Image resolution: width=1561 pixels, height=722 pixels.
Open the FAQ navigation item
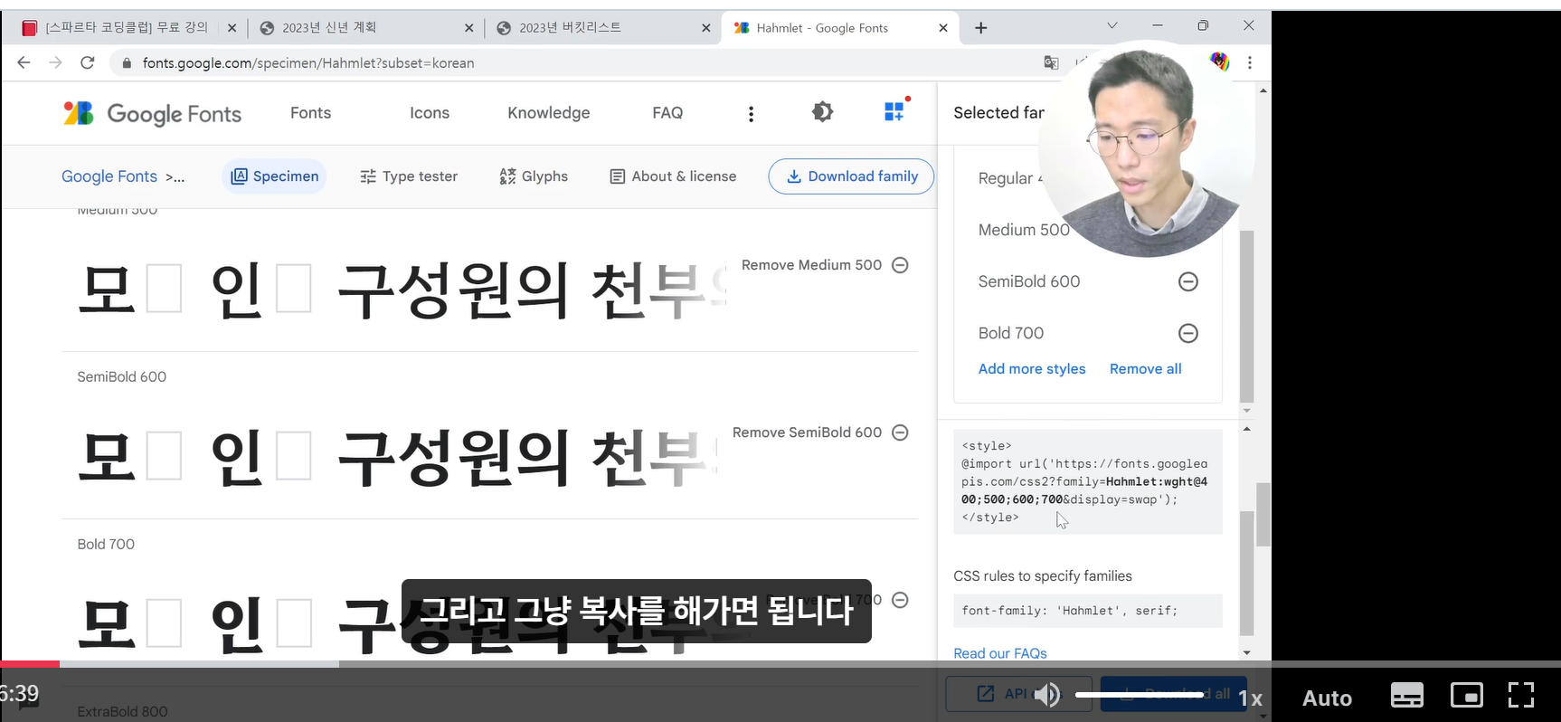[667, 113]
